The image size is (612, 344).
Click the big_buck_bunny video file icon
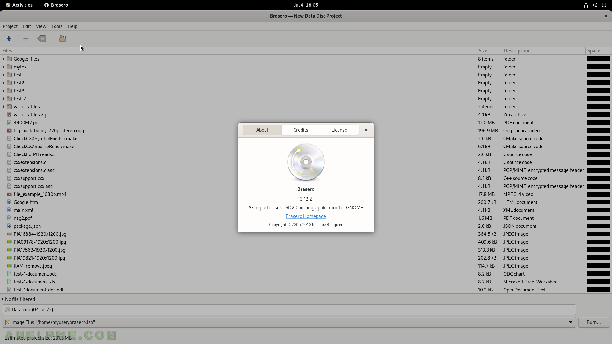[x=9, y=130]
